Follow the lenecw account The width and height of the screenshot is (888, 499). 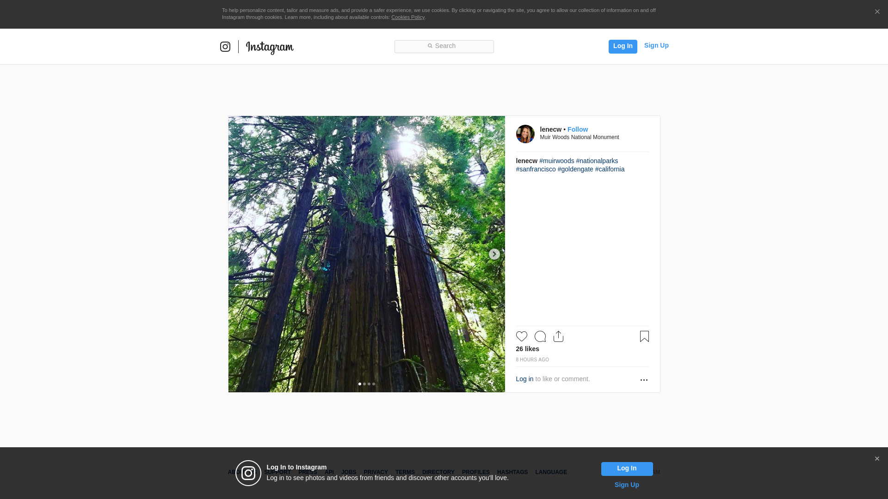click(x=577, y=129)
